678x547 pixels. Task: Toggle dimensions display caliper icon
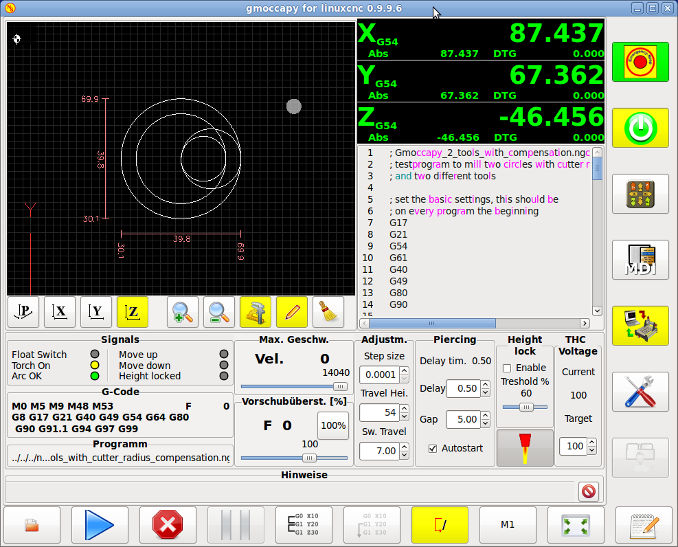click(255, 312)
